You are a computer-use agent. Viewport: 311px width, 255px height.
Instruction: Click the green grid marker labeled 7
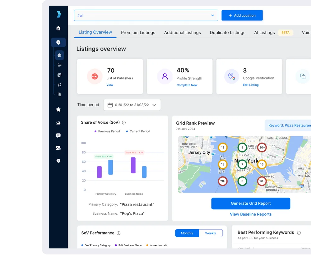[x=242, y=164]
